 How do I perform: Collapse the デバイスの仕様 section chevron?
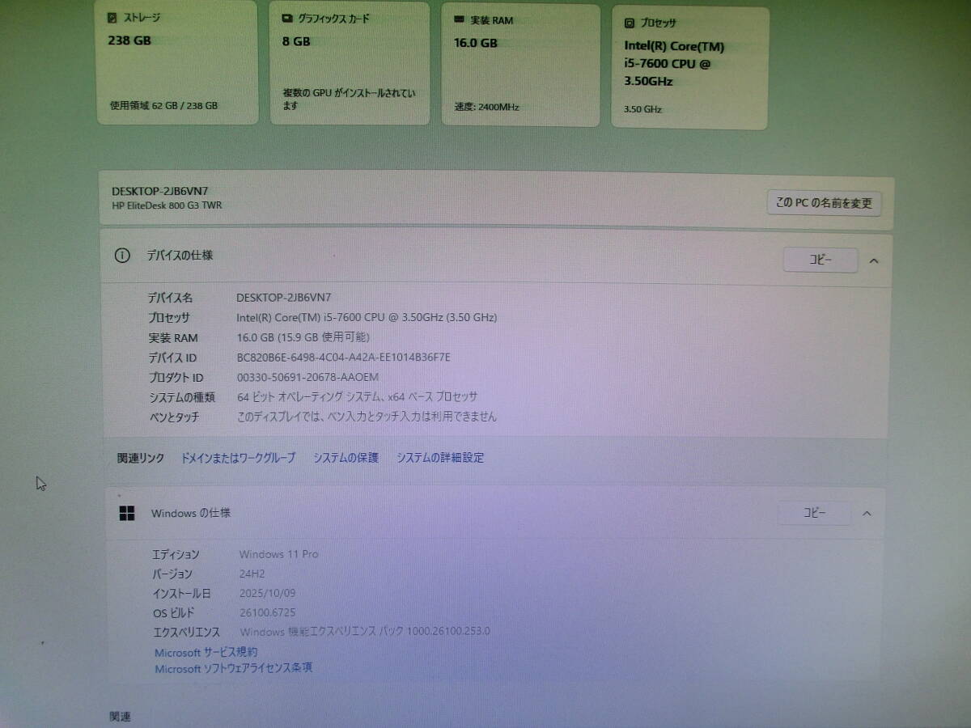pos(874,260)
